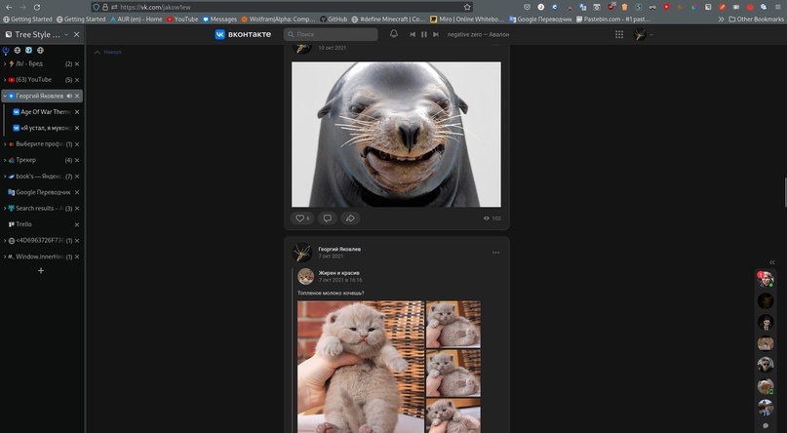Viewport: 787px width, 433px height.
Task: Click the page vertical scrollbar thumb
Action: point(785,192)
